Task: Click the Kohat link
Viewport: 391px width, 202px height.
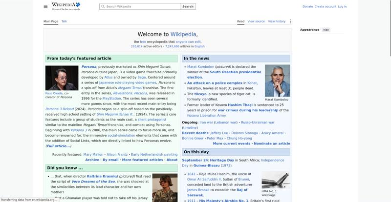Action: pyautogui.click(x=252, y=83)
